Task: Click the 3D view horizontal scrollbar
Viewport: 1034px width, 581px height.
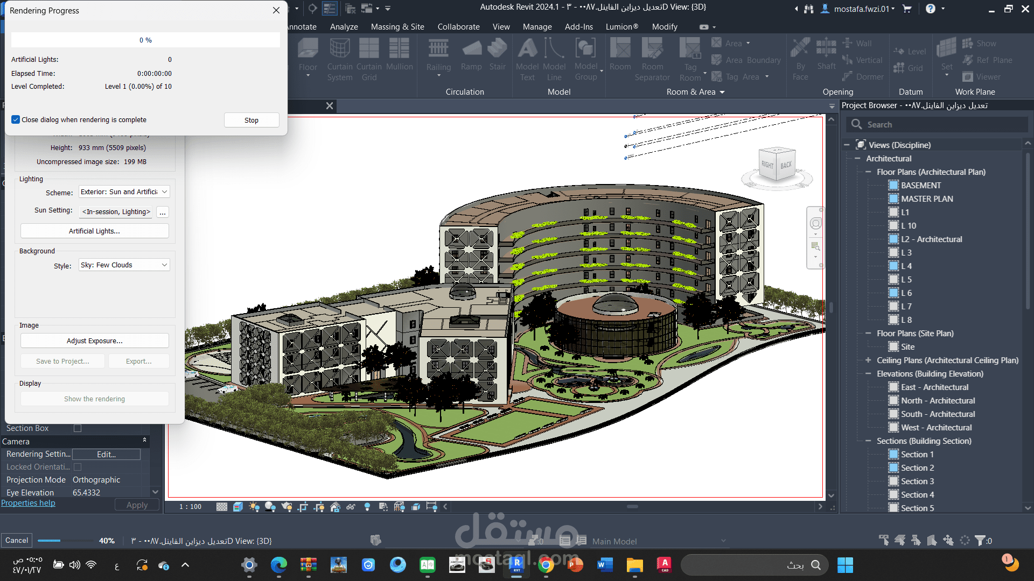Action: coord(632,507)
